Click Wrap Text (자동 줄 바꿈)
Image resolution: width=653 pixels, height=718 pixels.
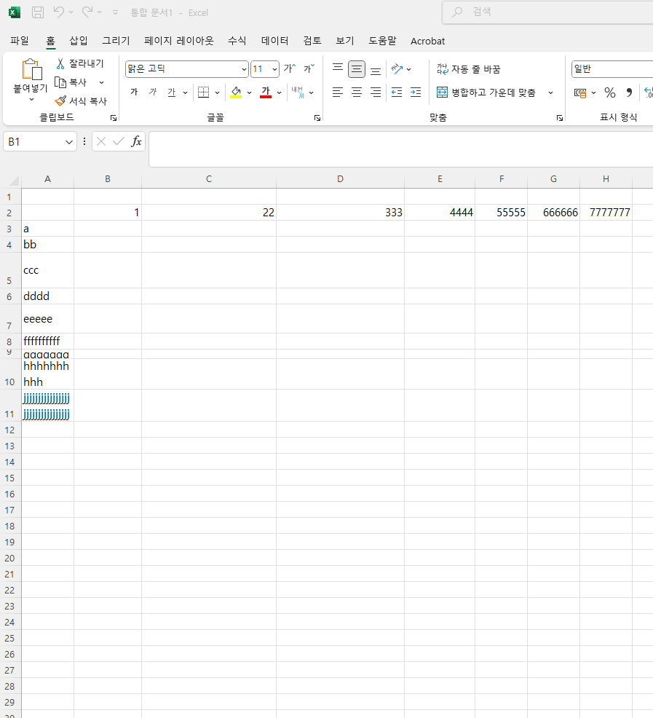pos(468,69)
